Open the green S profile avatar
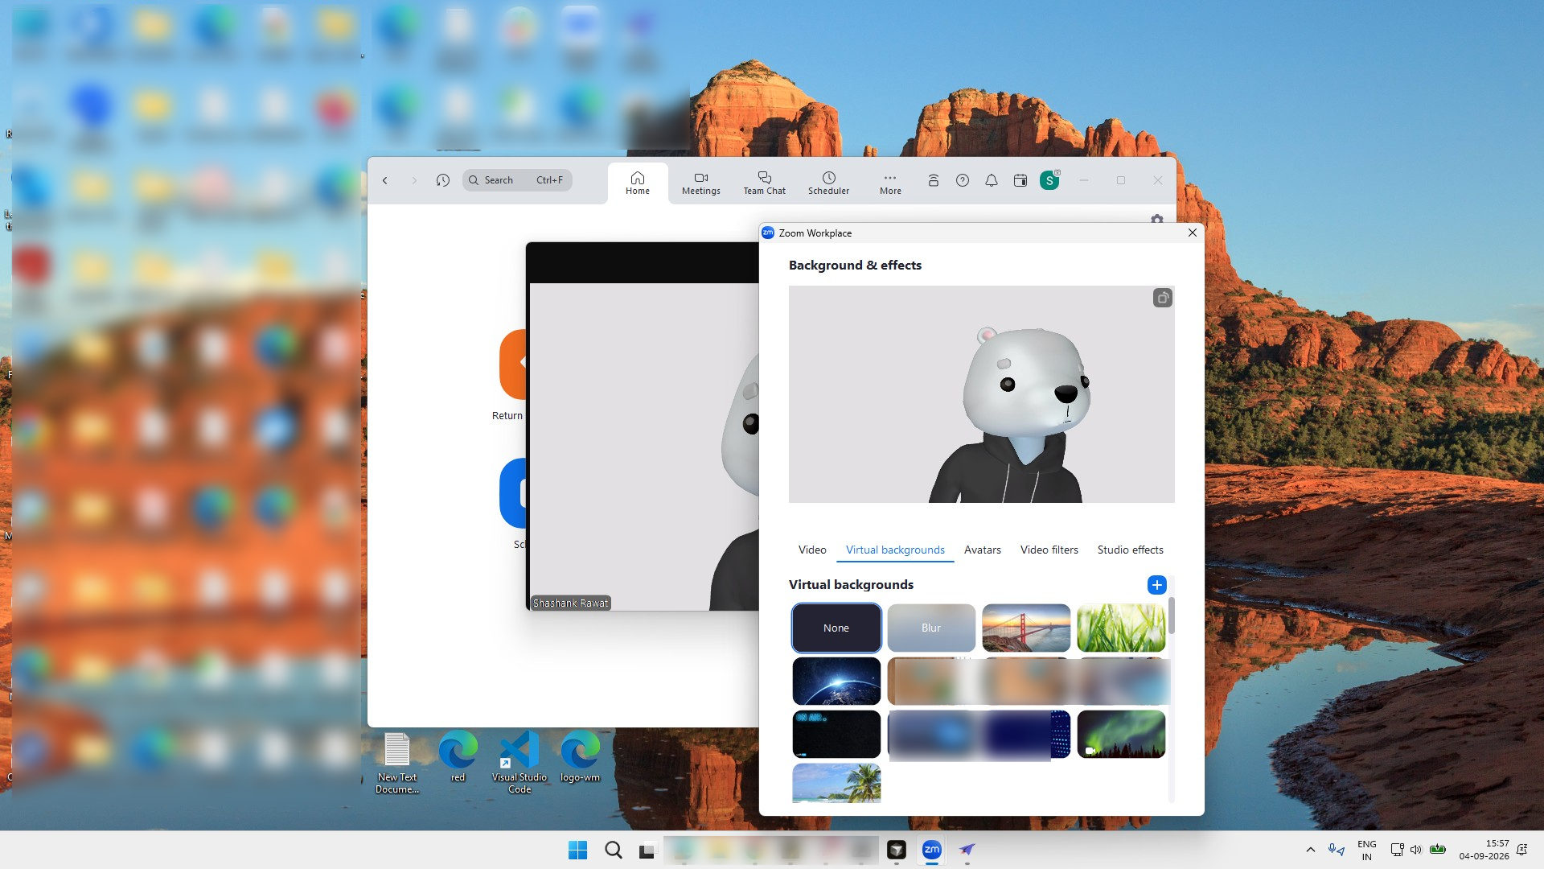Viewport: 1544px width, 869px height. point(1049,180)
